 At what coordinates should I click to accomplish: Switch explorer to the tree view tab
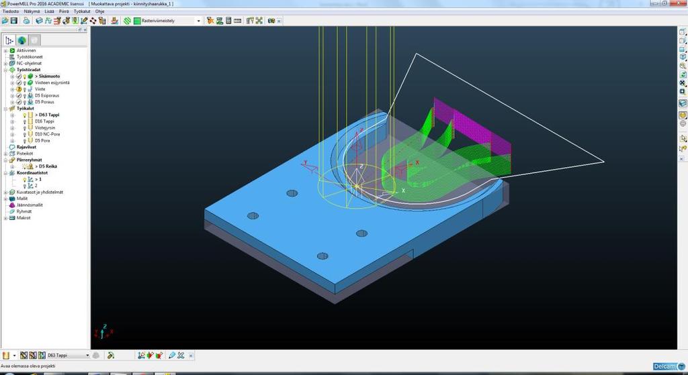[x=9, y=40]
